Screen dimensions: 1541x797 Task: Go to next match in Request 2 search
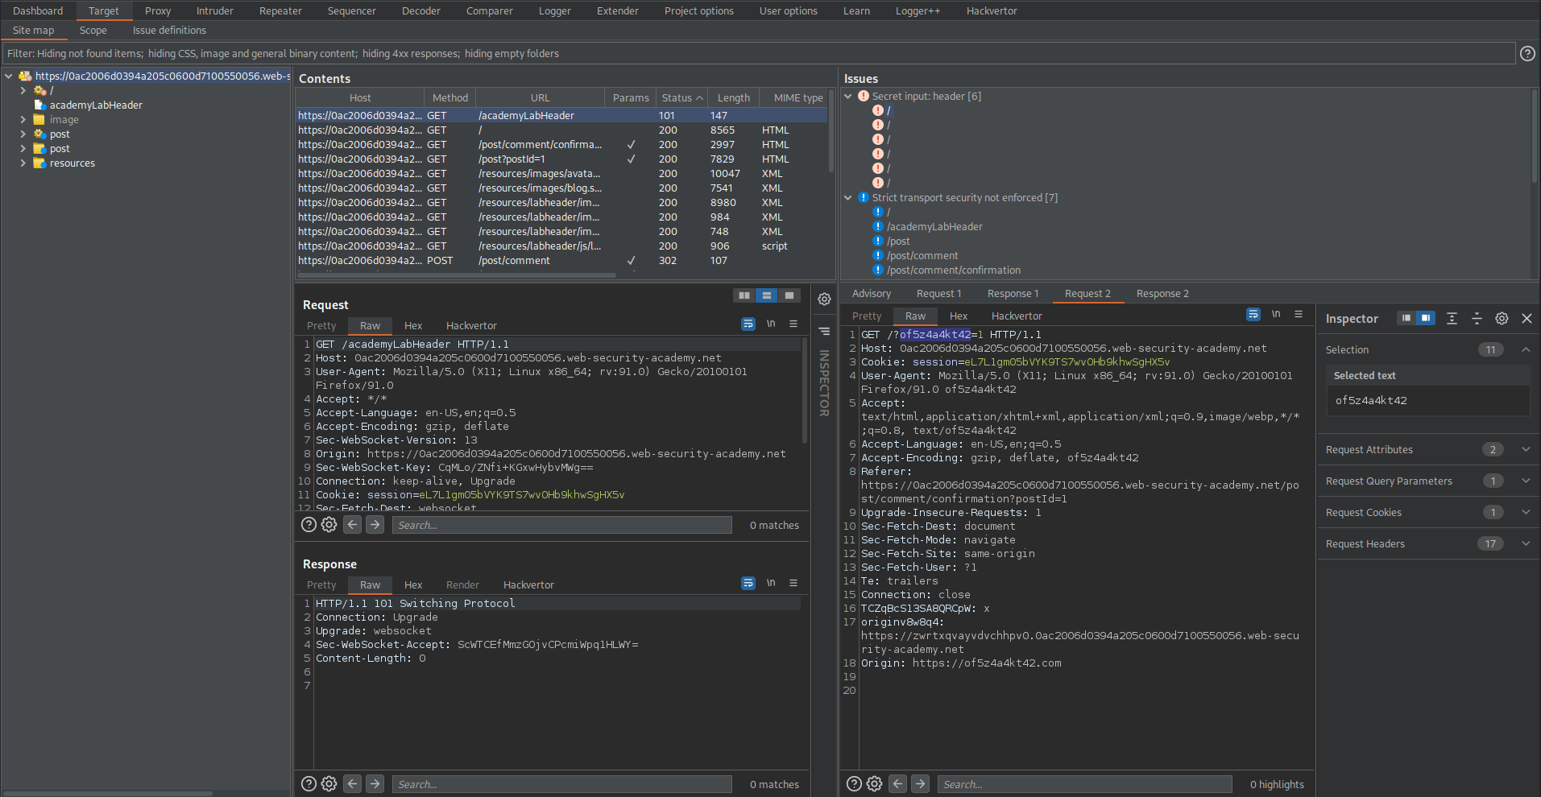(x=921, y=784)
